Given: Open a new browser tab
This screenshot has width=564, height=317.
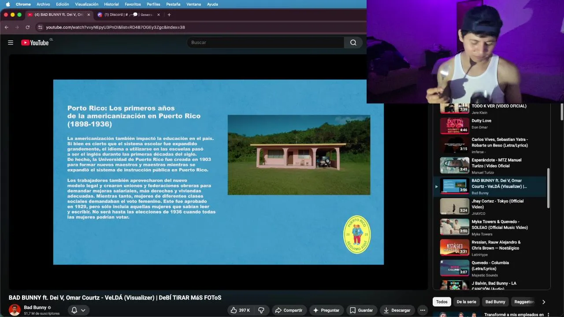Looking at the screenshot, I should tap(169, 15).
